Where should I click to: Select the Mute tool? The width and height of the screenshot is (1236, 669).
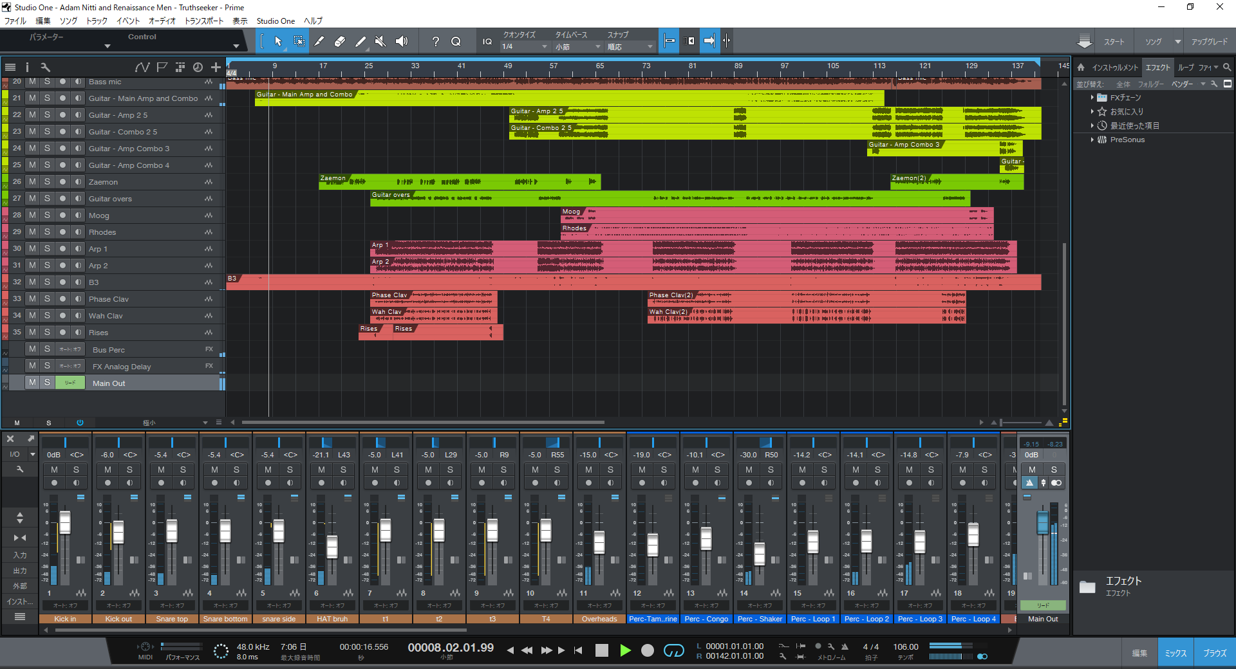pyautogui.click(x=380, y=42)
